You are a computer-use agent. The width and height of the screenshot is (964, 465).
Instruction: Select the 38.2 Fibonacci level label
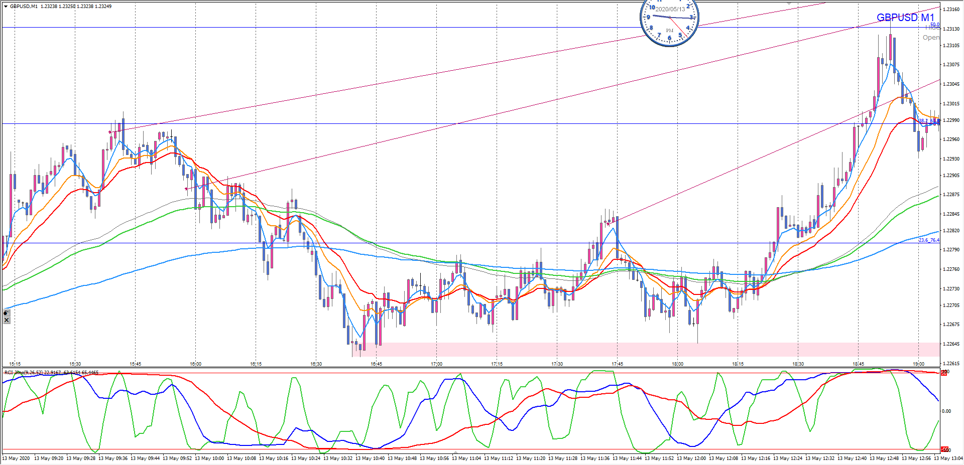924,121
